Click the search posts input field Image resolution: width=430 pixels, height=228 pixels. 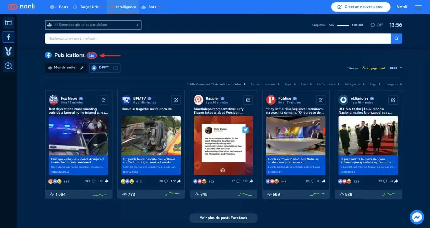pyautogui.click(x=218, y=38)
